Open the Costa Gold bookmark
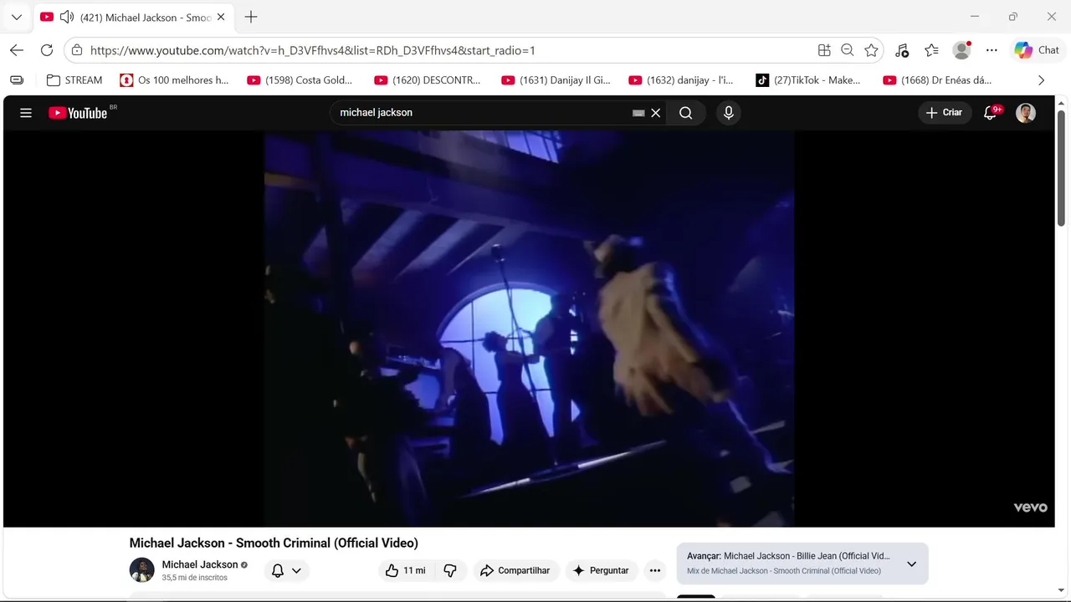This screenshot has height=602, width=1071. (300, 80)
